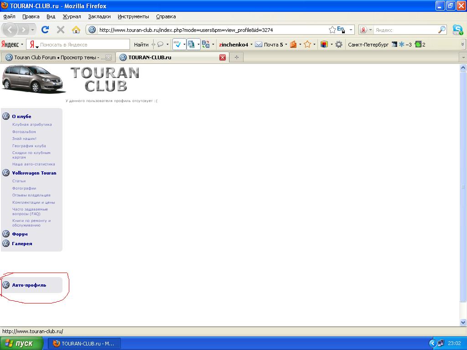The width and height of the screenshot is (467, 350).
Task: Open the География клуба link
Action: 29,146
